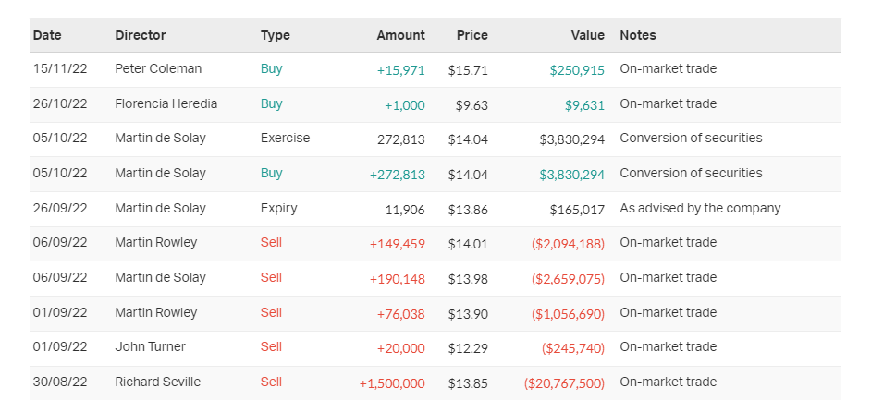
Task: Click the Director column header
Action: (x=141, y=35)
